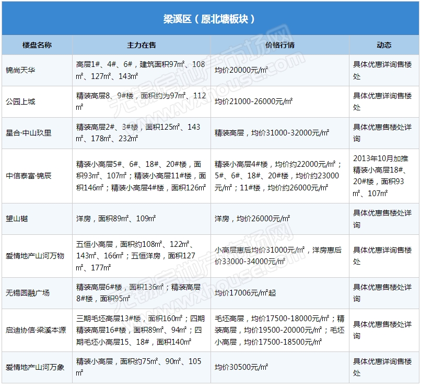Click the title "梁溪区（原北塘板块）"
Viewport: 421px width, 386px height.
[209, 19]
